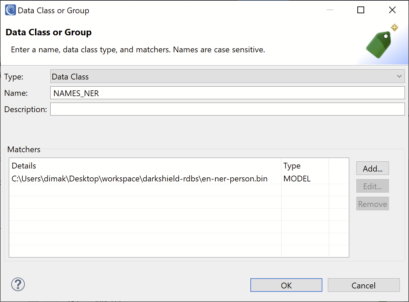Add a new matcher with Add...
Viewport: 409px width, 302px height.
(x=373, y=168)
